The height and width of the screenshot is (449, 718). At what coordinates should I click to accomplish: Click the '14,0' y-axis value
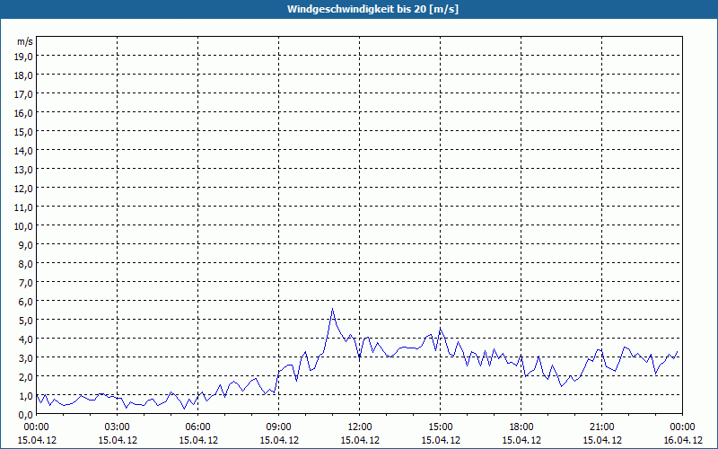pyautogui.click(x=23, y=151)
